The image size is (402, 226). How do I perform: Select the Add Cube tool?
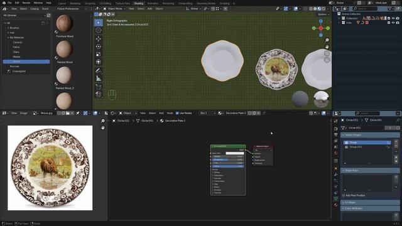tap(99, 87)
